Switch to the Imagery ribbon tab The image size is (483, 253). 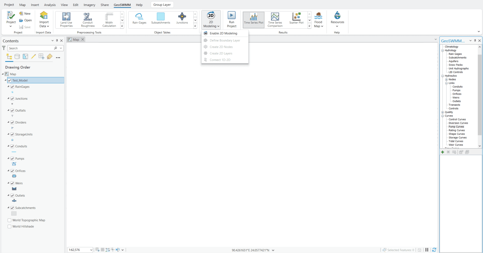[89, 5]
